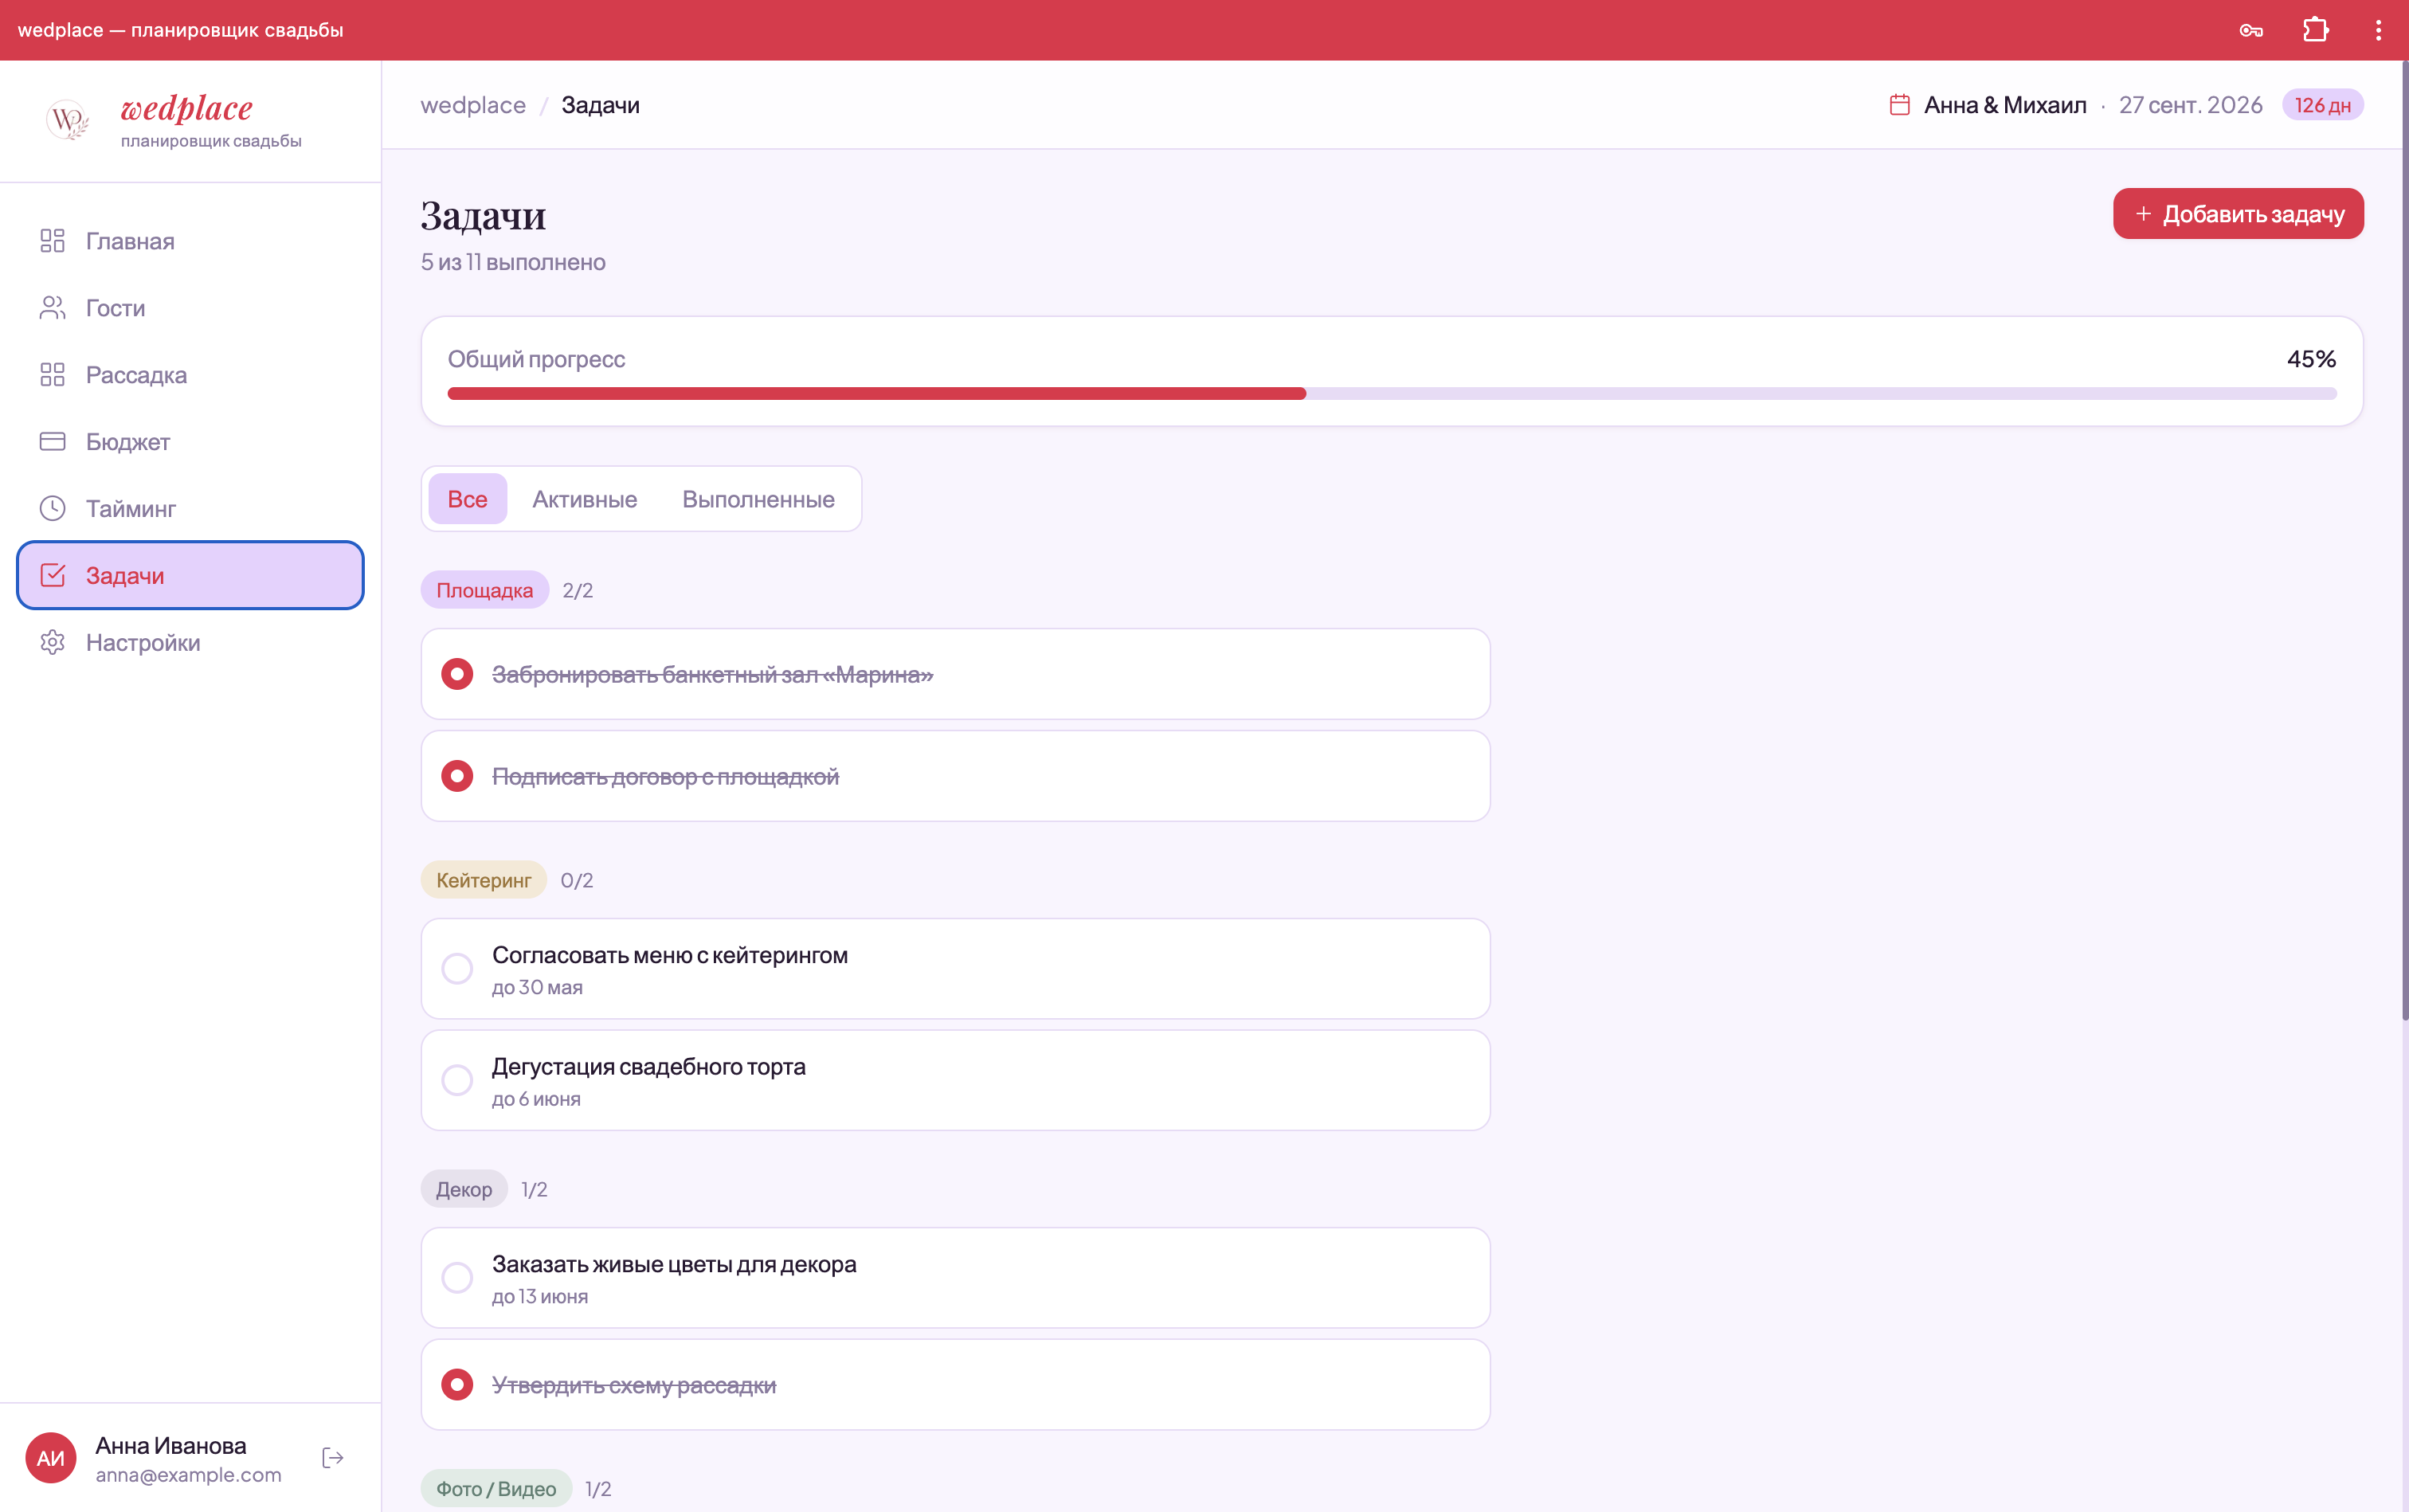Click the Настройки gear icon

point(52,642)
